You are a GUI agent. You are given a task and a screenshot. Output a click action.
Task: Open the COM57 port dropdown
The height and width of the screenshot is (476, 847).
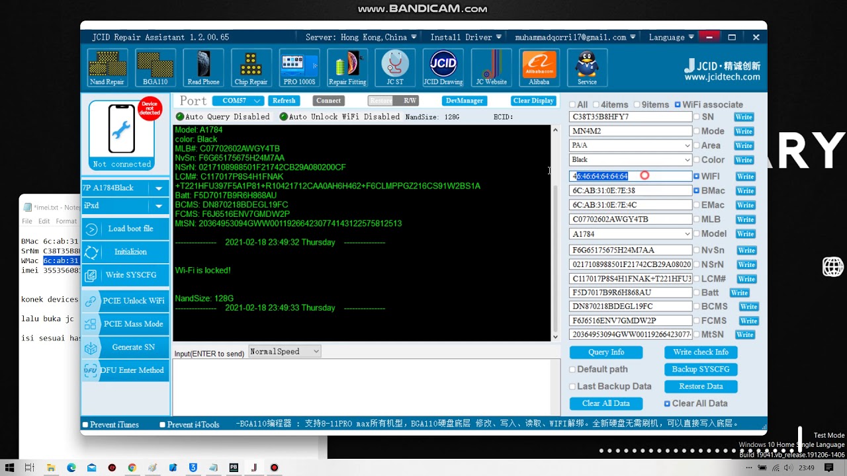[x=238, y=100]
